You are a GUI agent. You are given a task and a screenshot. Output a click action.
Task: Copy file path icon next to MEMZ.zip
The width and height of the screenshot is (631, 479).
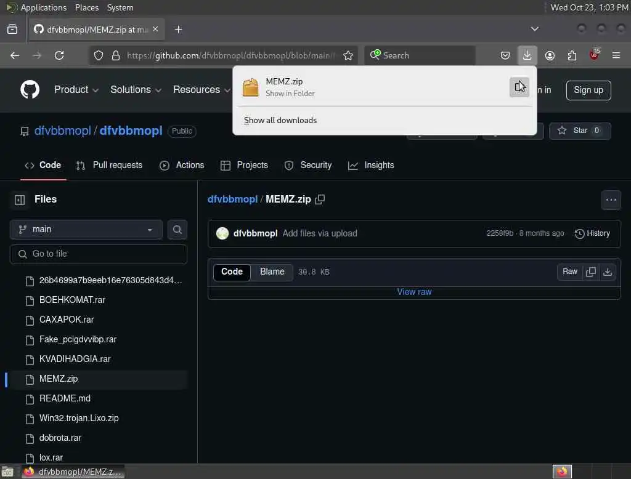320,199
